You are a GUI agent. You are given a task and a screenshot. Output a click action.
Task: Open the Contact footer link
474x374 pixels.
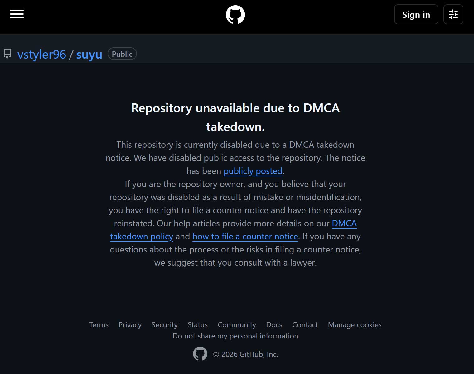point(305,325)
